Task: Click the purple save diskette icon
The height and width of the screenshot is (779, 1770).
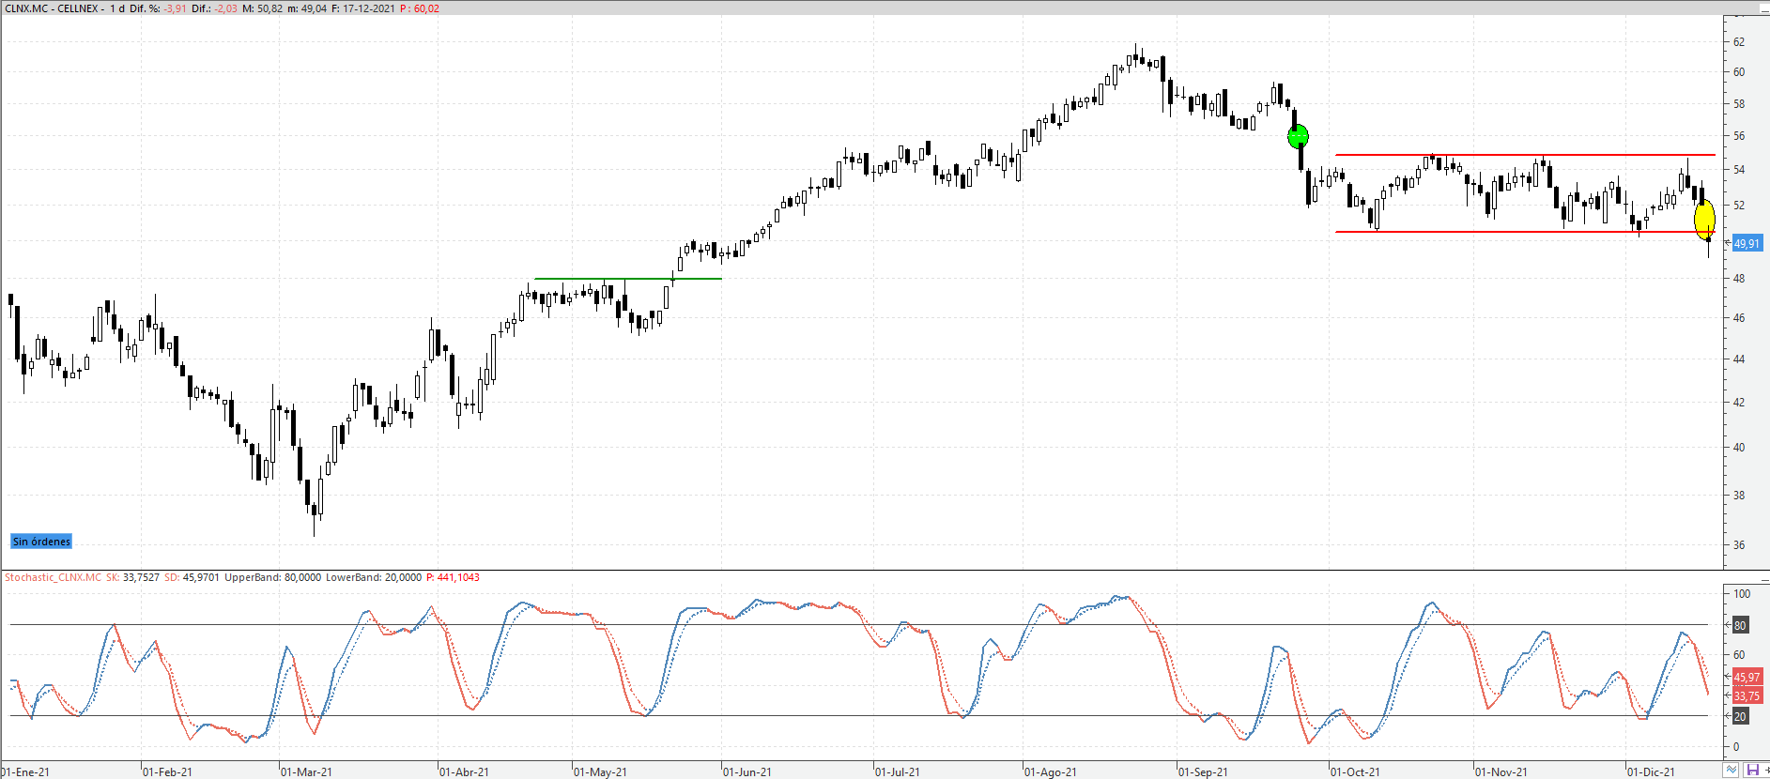Action: click(1752, 771)
